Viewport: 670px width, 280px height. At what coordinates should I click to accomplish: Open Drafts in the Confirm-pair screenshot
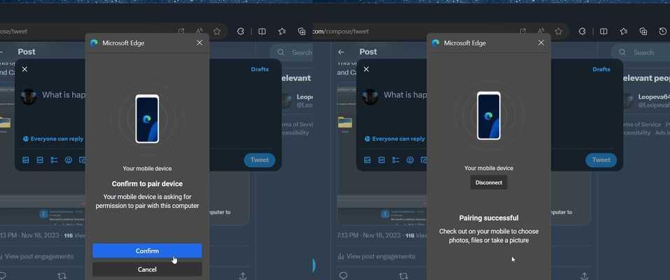260,69
